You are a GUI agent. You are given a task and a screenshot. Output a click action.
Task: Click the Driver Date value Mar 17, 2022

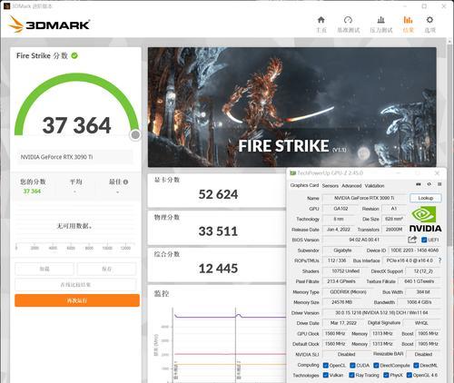click(x=343, y=323)
